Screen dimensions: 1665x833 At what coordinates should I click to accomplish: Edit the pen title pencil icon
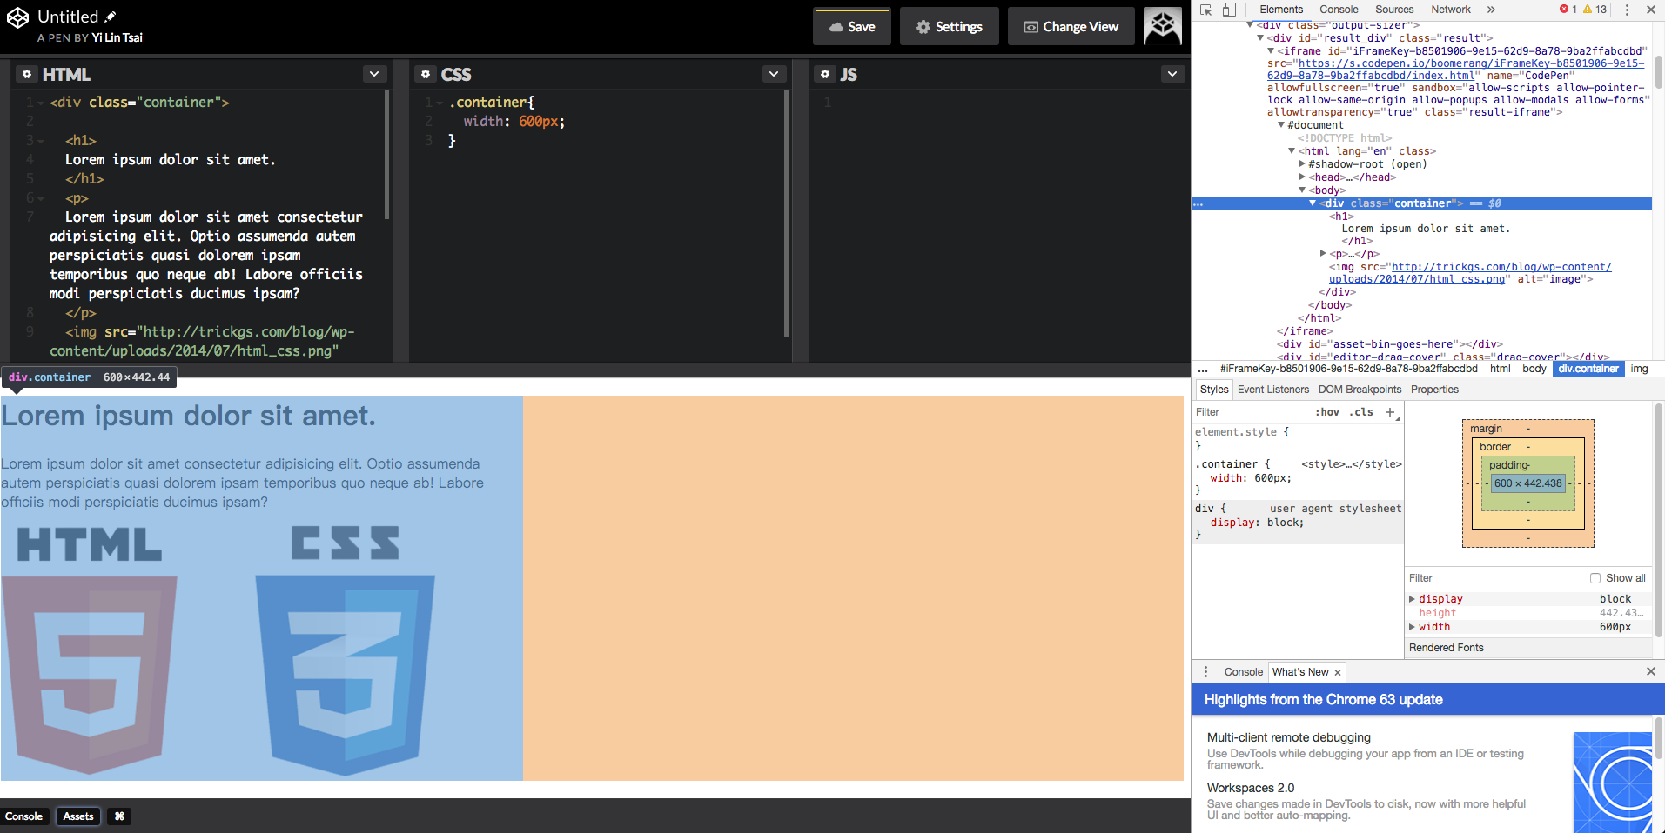[111, 17]
